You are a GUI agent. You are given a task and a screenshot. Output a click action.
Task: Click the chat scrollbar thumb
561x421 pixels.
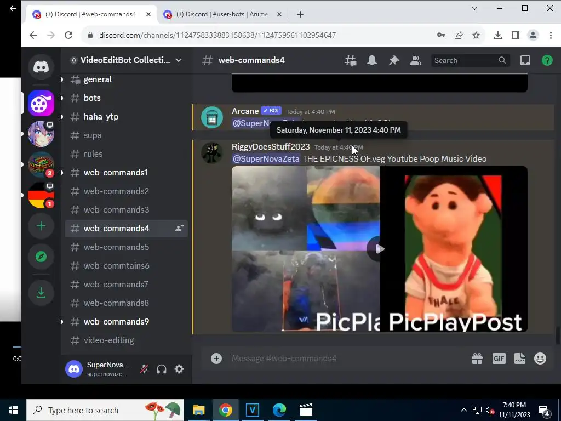pyautogui.click(x=558, y=335)
